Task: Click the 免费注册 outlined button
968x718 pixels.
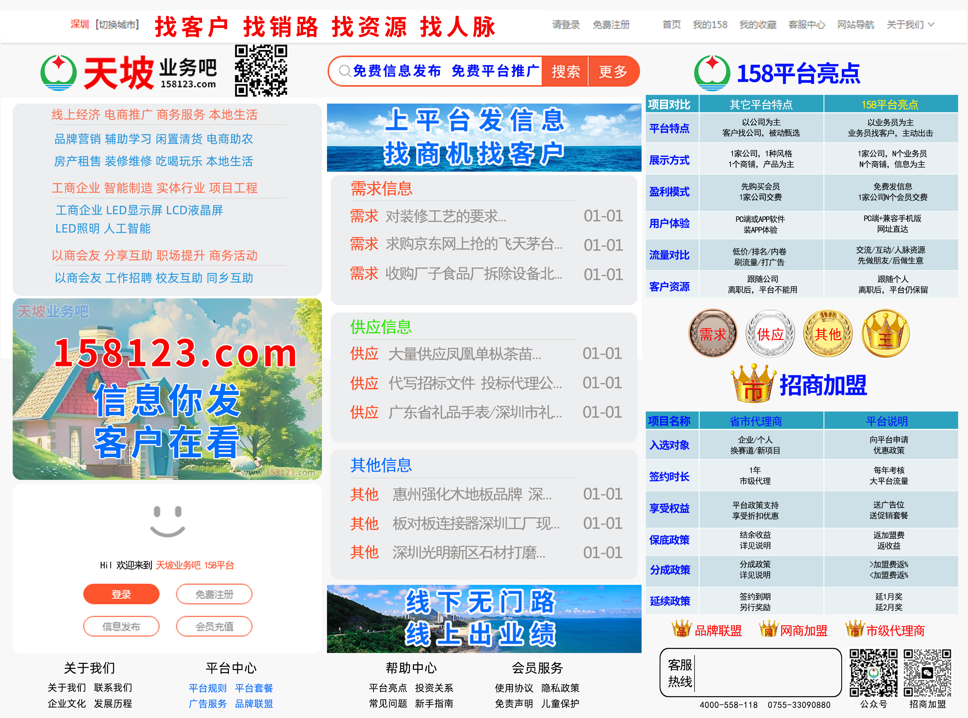Action: coord(214,594)
